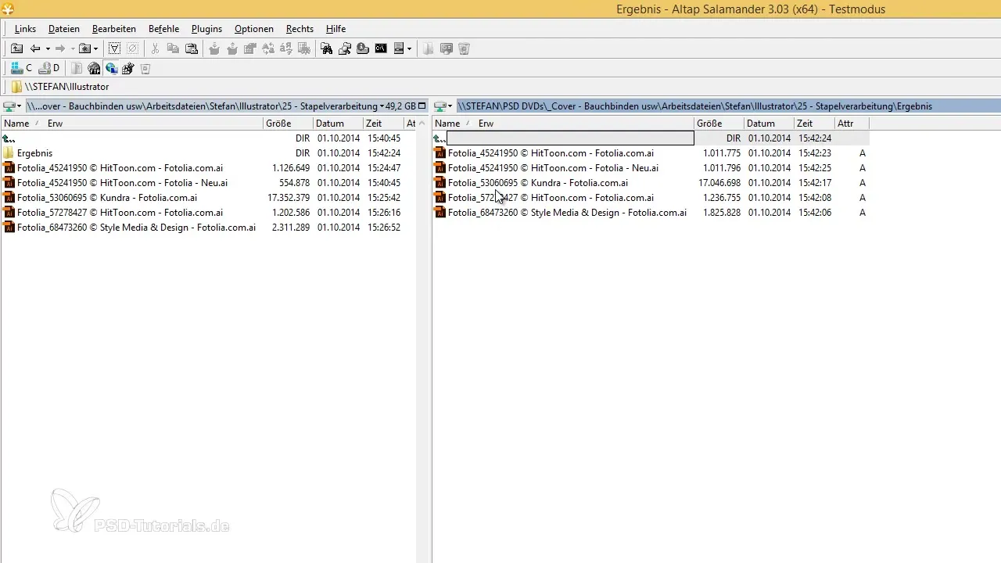
Task: Sort right panel by Datum column
Action: pyautogui.click(x=769, y=124)
